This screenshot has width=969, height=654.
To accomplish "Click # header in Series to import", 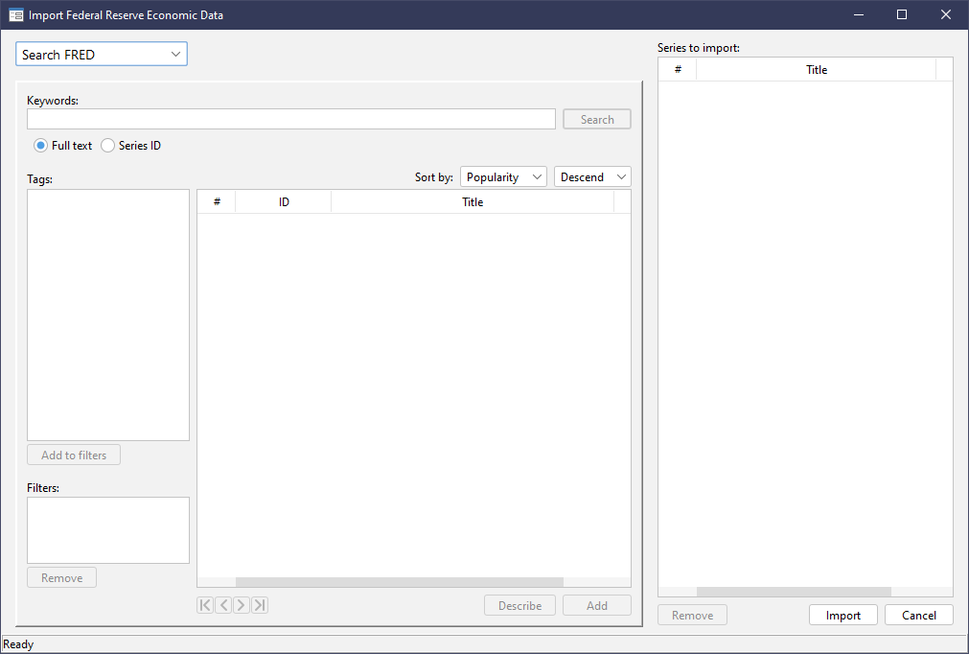I will coord(678,70).
